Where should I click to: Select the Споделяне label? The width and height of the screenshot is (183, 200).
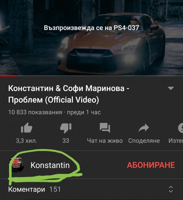click(x=144, y=141)
